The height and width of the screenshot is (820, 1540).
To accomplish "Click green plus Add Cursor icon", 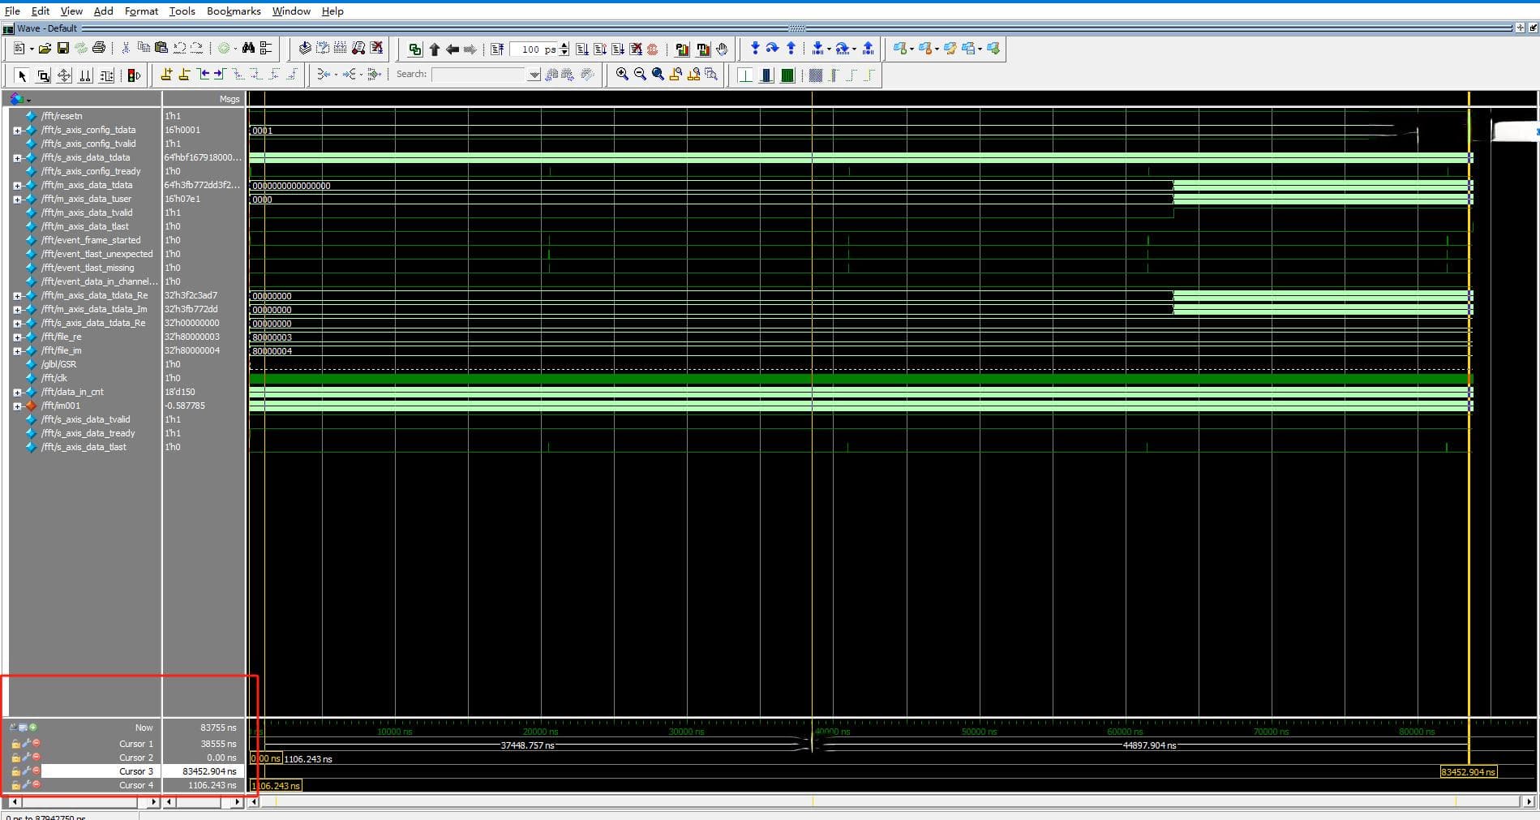I will [x=33, y=727].
